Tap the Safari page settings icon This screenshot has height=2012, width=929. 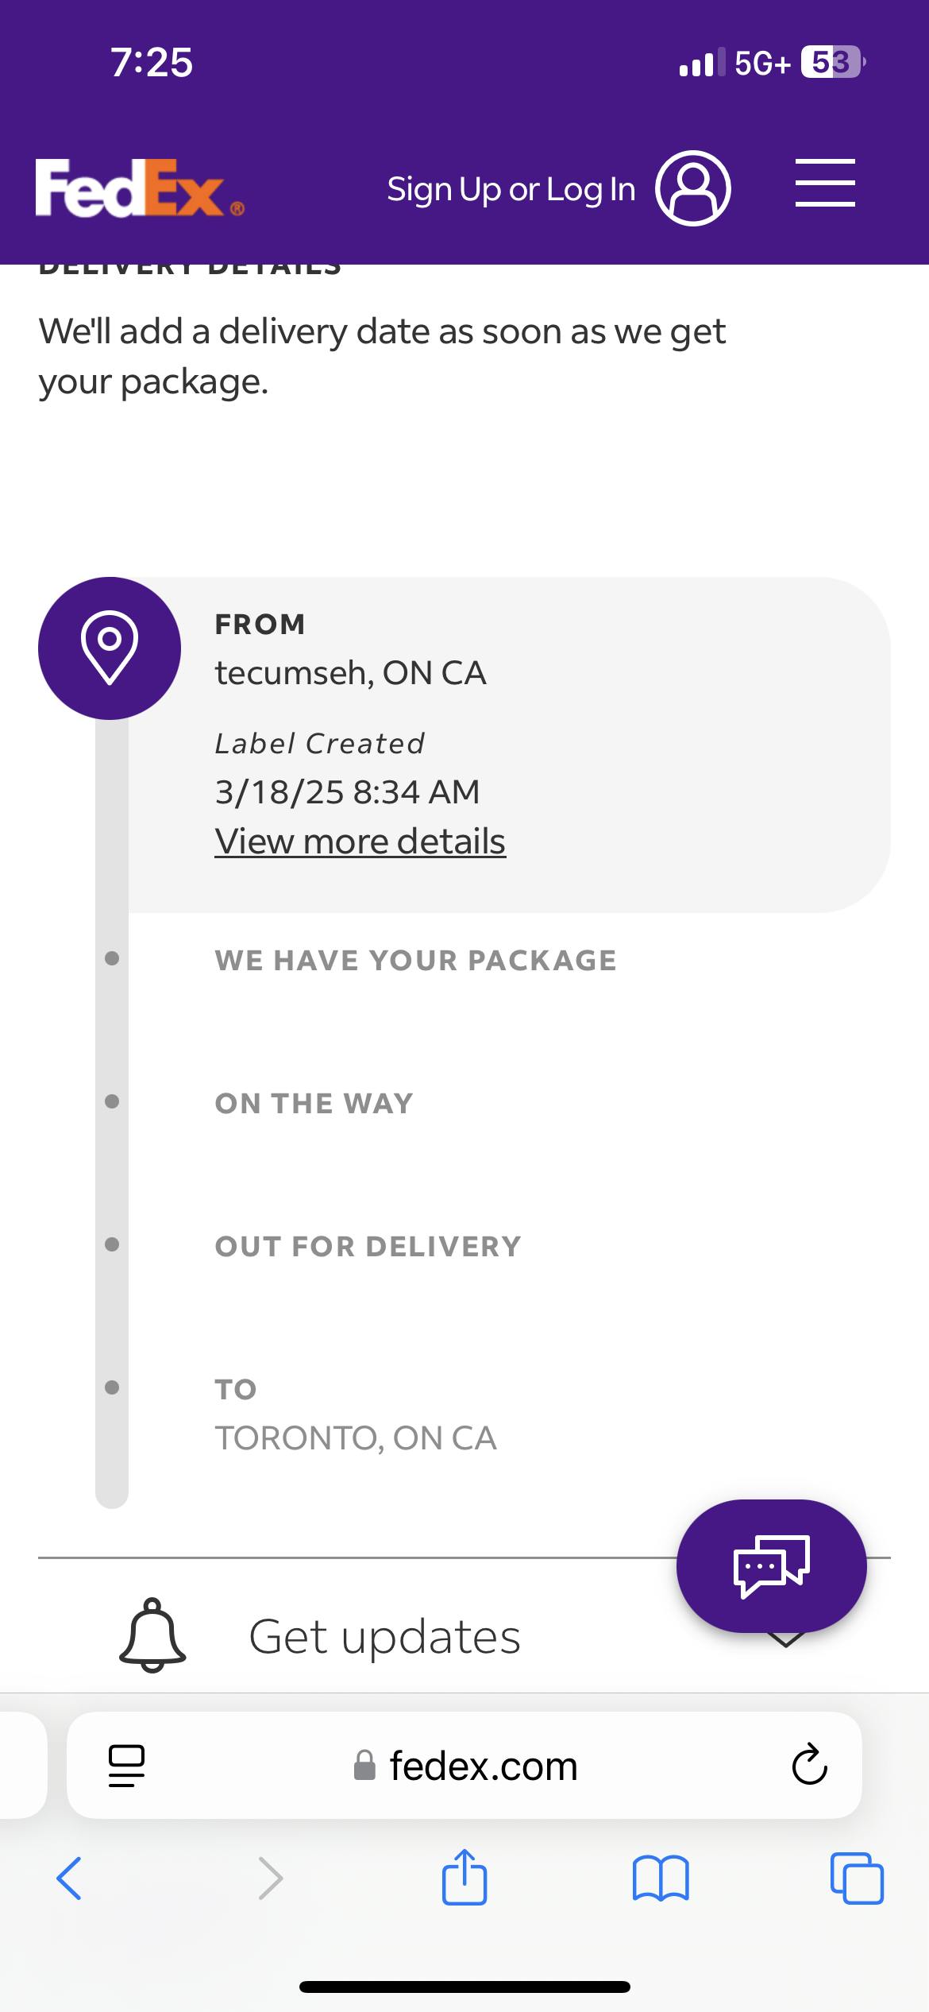tap(126, 1766)
